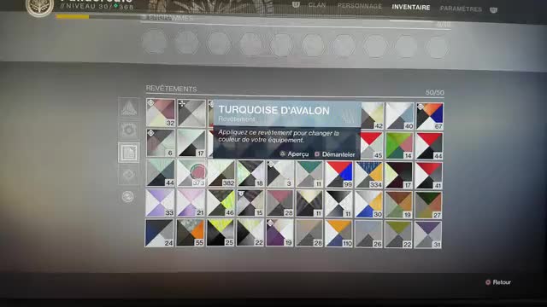Click the Retour back button
Image resolution: width=547 pixels, height=307 pixels.
[498, 282]
